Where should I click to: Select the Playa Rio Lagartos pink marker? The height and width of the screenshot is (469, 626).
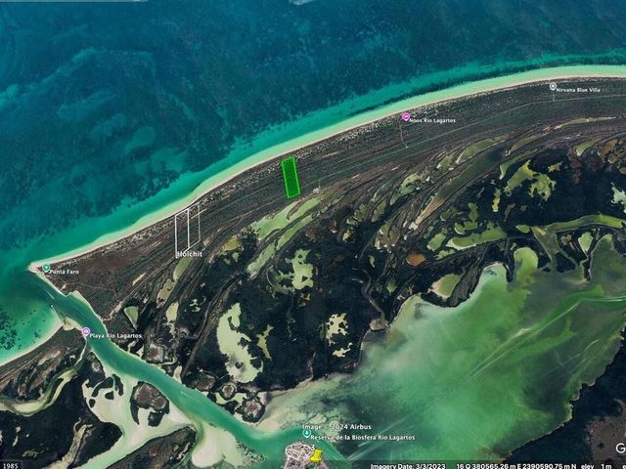[86, 332]
